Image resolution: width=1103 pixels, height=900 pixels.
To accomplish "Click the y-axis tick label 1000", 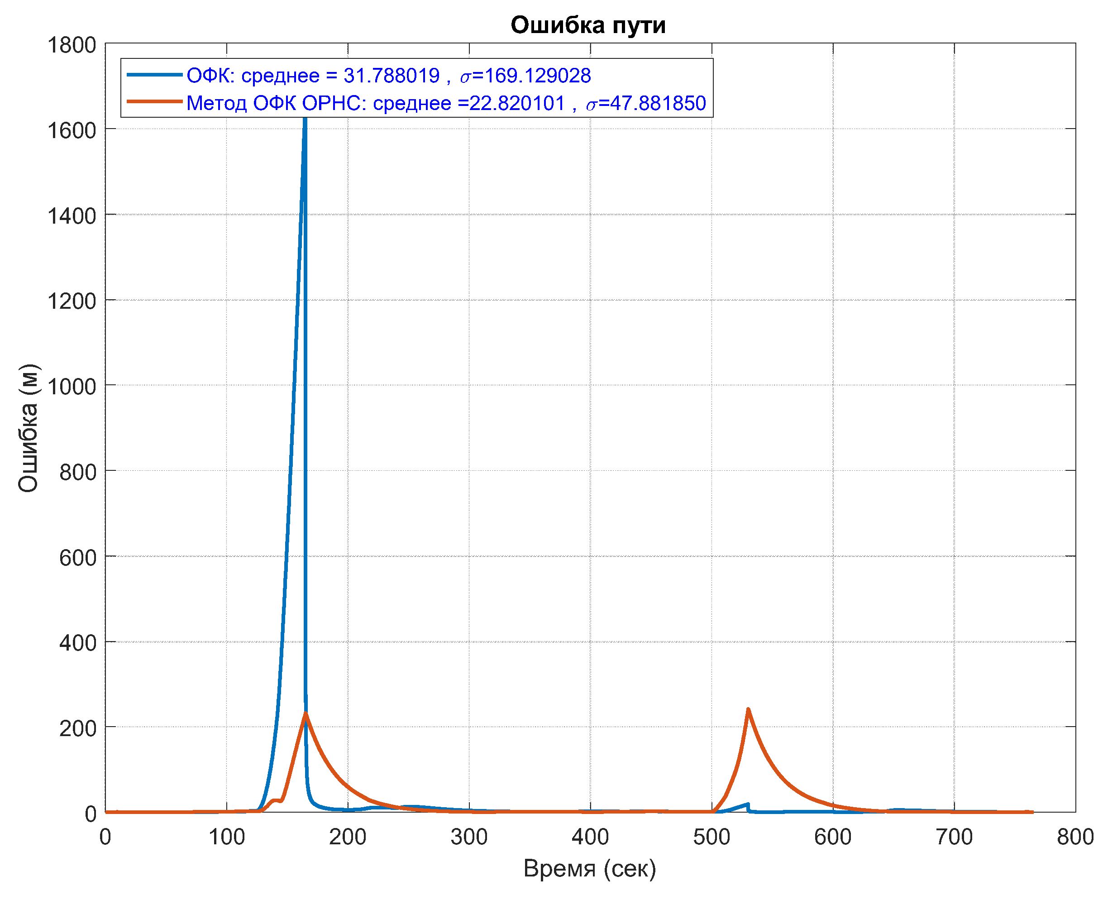I will tap(72, 387).
